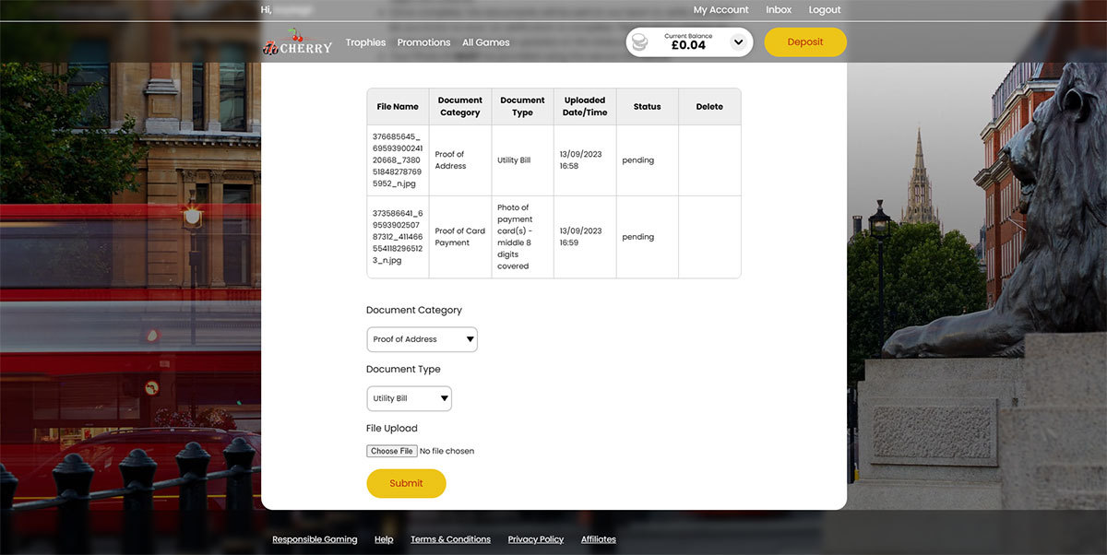Click the Cherry casino logo

click(x=296, y=42)
